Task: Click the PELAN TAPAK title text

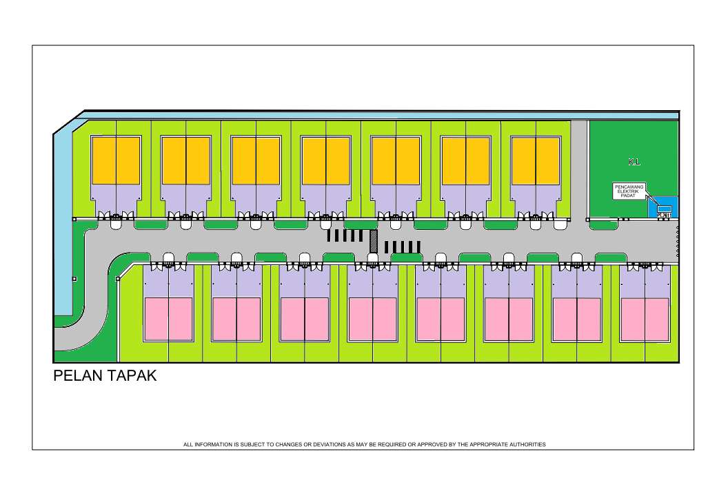Action: click(105, 376)
